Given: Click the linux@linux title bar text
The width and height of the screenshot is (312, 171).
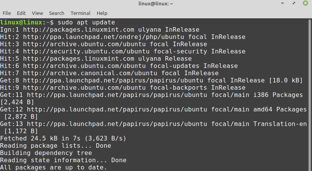Looking at the screenshot, I should 155,4.
